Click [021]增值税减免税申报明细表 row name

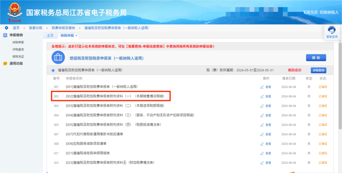pos(88,153)
